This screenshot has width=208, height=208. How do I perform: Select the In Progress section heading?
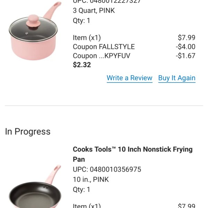pos(28,132)
